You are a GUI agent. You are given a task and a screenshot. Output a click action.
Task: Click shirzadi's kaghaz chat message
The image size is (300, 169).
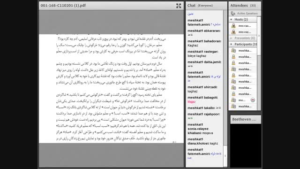193,92
